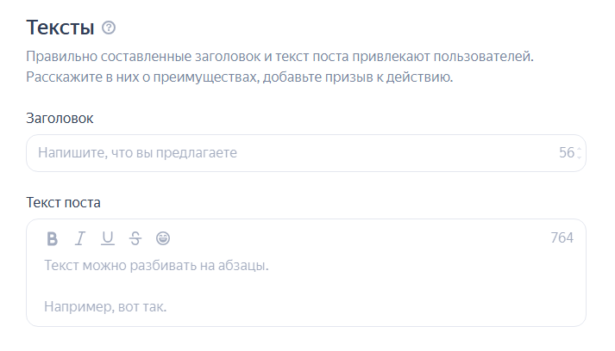Click the 56 character counter
Image resolution: width=615 pixels, height=351 pixels.
(566, 153)
